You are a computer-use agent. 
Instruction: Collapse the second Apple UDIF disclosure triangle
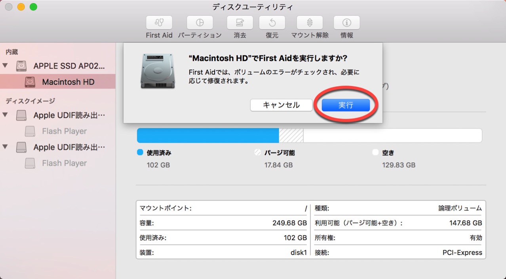6,147
